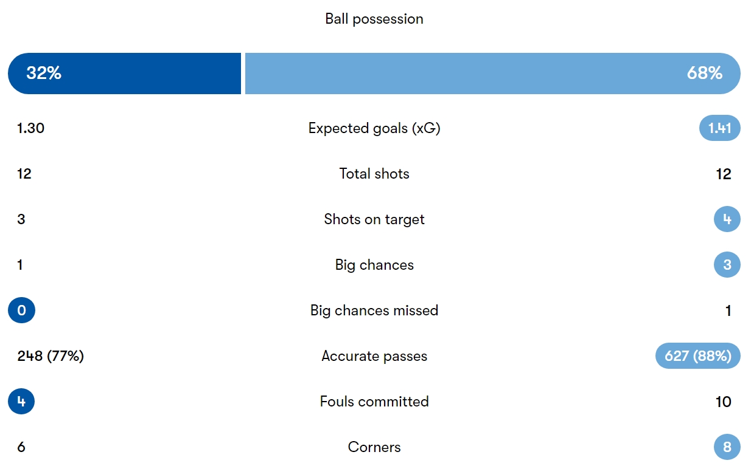The image size is (751, 466).
Task: Select the Total shots label
Action: pos(374,174)
